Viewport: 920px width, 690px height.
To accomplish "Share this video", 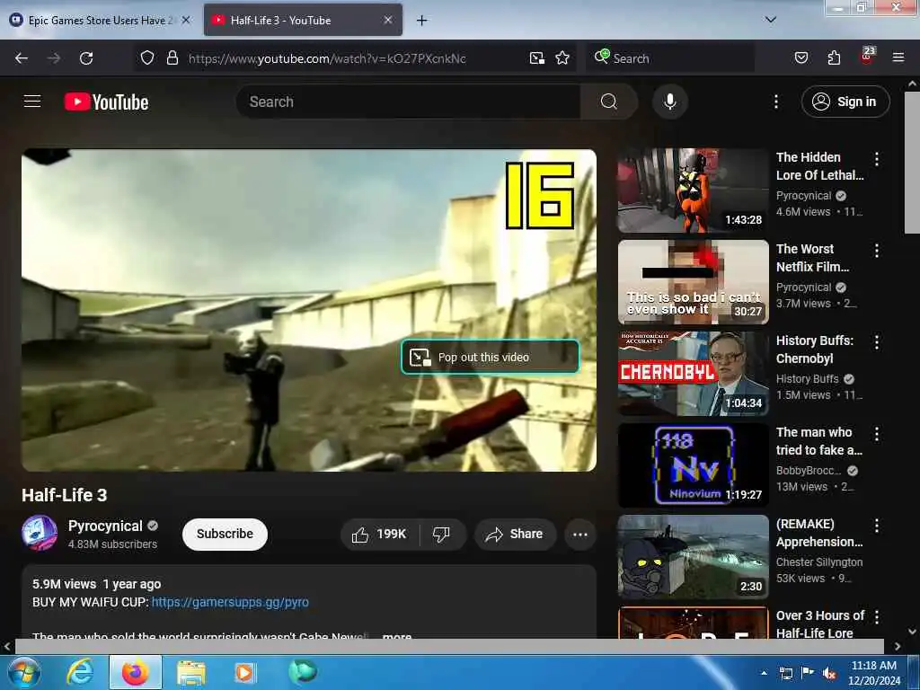I will (515, 534).
